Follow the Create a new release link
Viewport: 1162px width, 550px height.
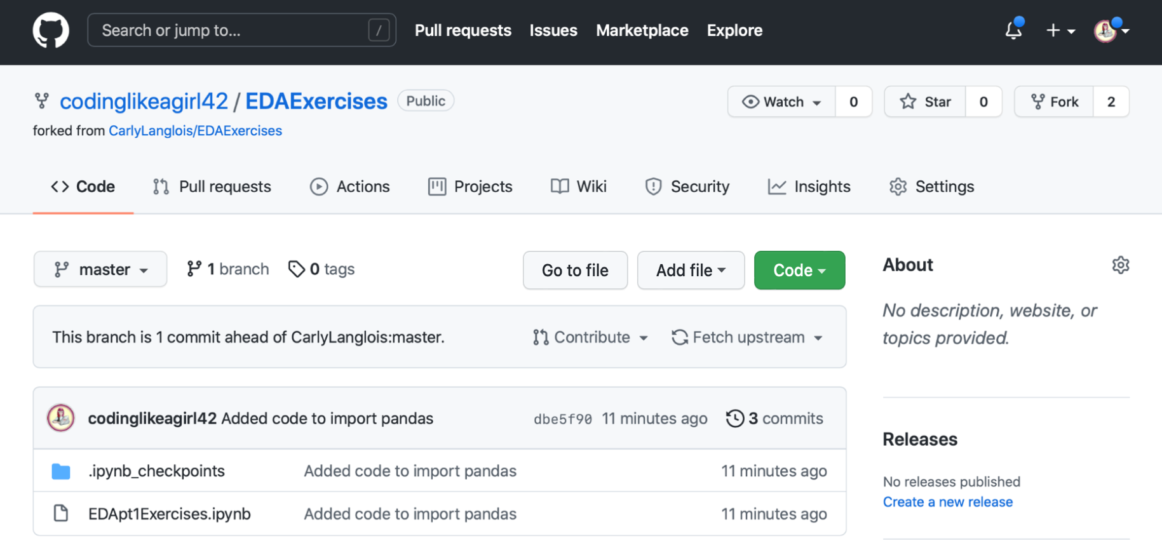click(947, 502)
